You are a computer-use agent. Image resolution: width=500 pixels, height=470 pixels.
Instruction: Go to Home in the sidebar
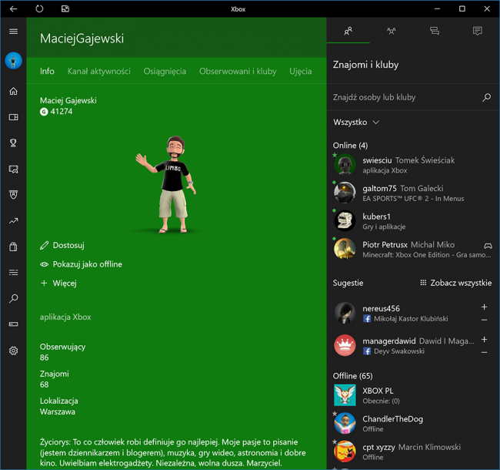pos(13,92)
